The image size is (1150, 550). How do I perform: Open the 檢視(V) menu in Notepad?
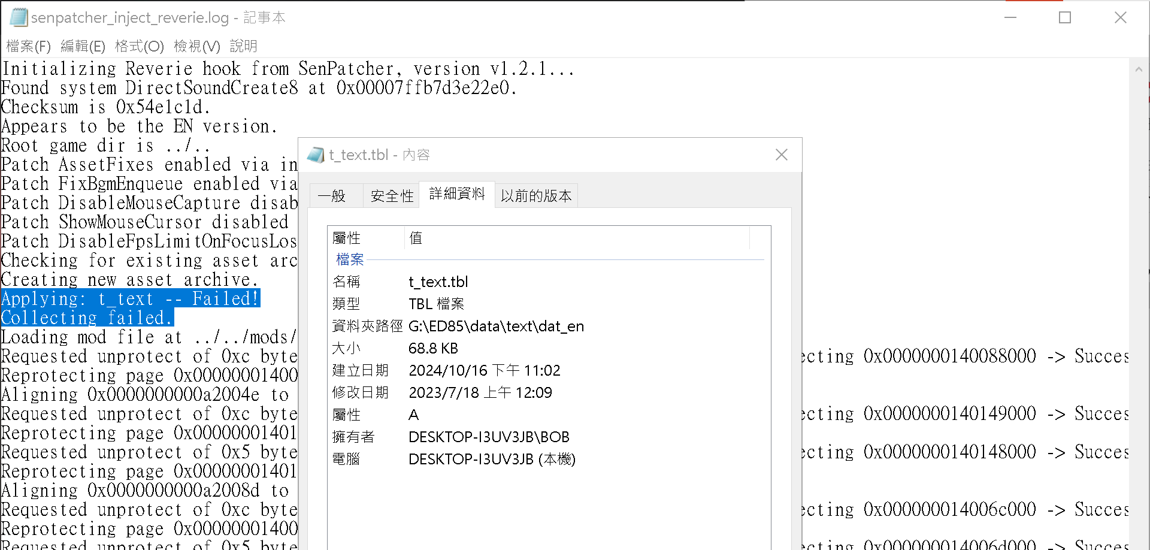click(x=196, y=46)
